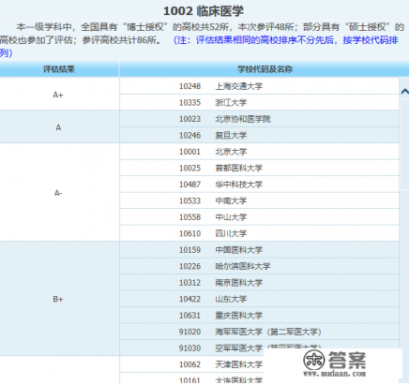Click the 学校代码及名称 column header
This screenshot has width=409, height=385.
(265, 69)
